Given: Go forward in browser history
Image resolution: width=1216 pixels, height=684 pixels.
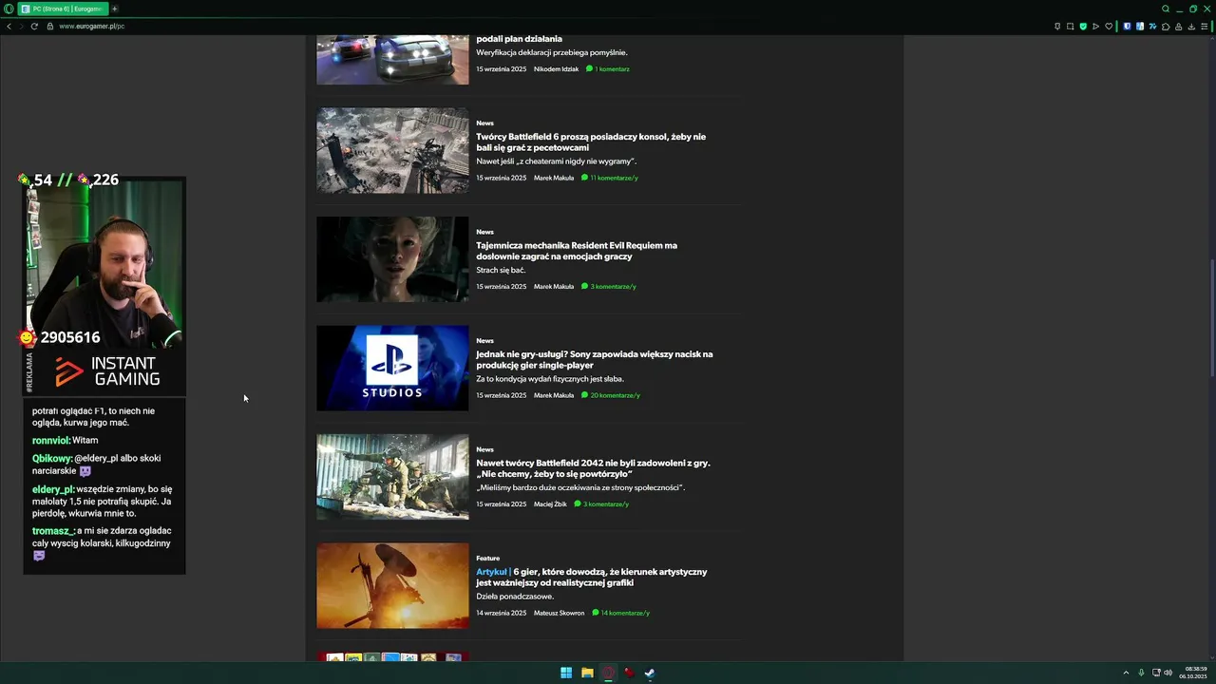Looking at the screenshot, I should (x=21, y=26).
